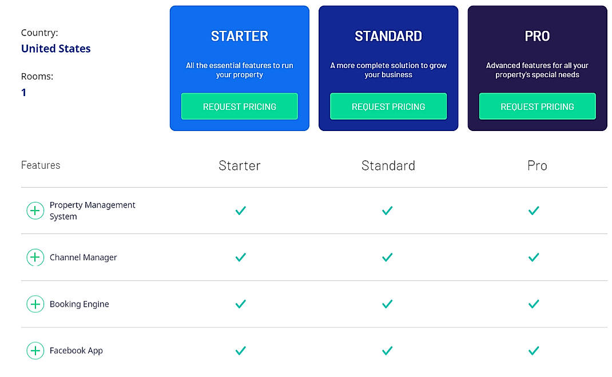Expand the Facebook App feature
612x377 pixels.
point(35,351)
